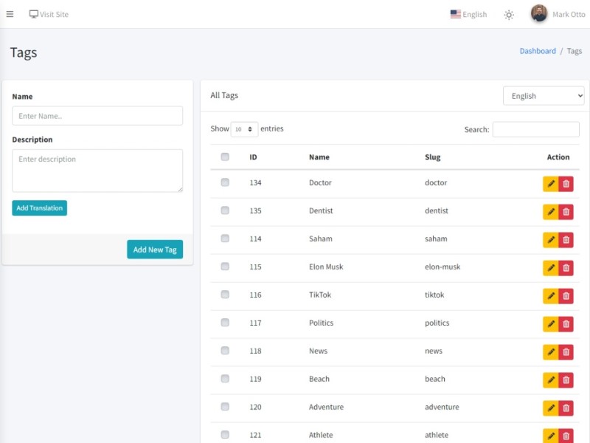Viewport: 590px width, 443px height.
Task: Click Mark Otto's profile avatar
Action: pyautogui.click(x=539, y=14)
